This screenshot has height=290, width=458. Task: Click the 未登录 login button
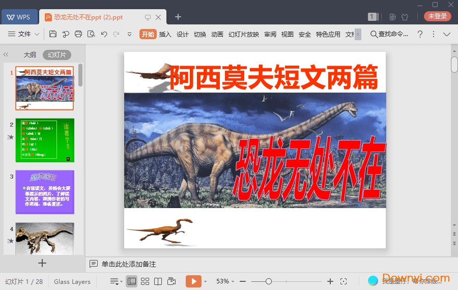tap(438, 16)
